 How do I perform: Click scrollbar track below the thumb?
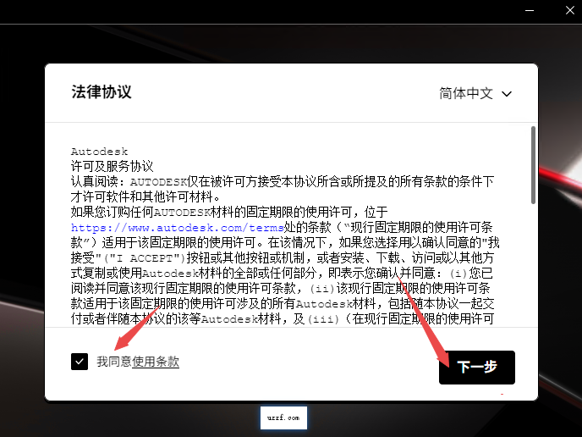click(x=532, y=271)
